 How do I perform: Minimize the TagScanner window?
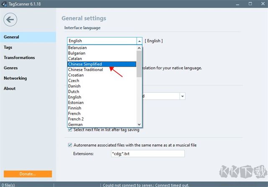pos(237,4)
